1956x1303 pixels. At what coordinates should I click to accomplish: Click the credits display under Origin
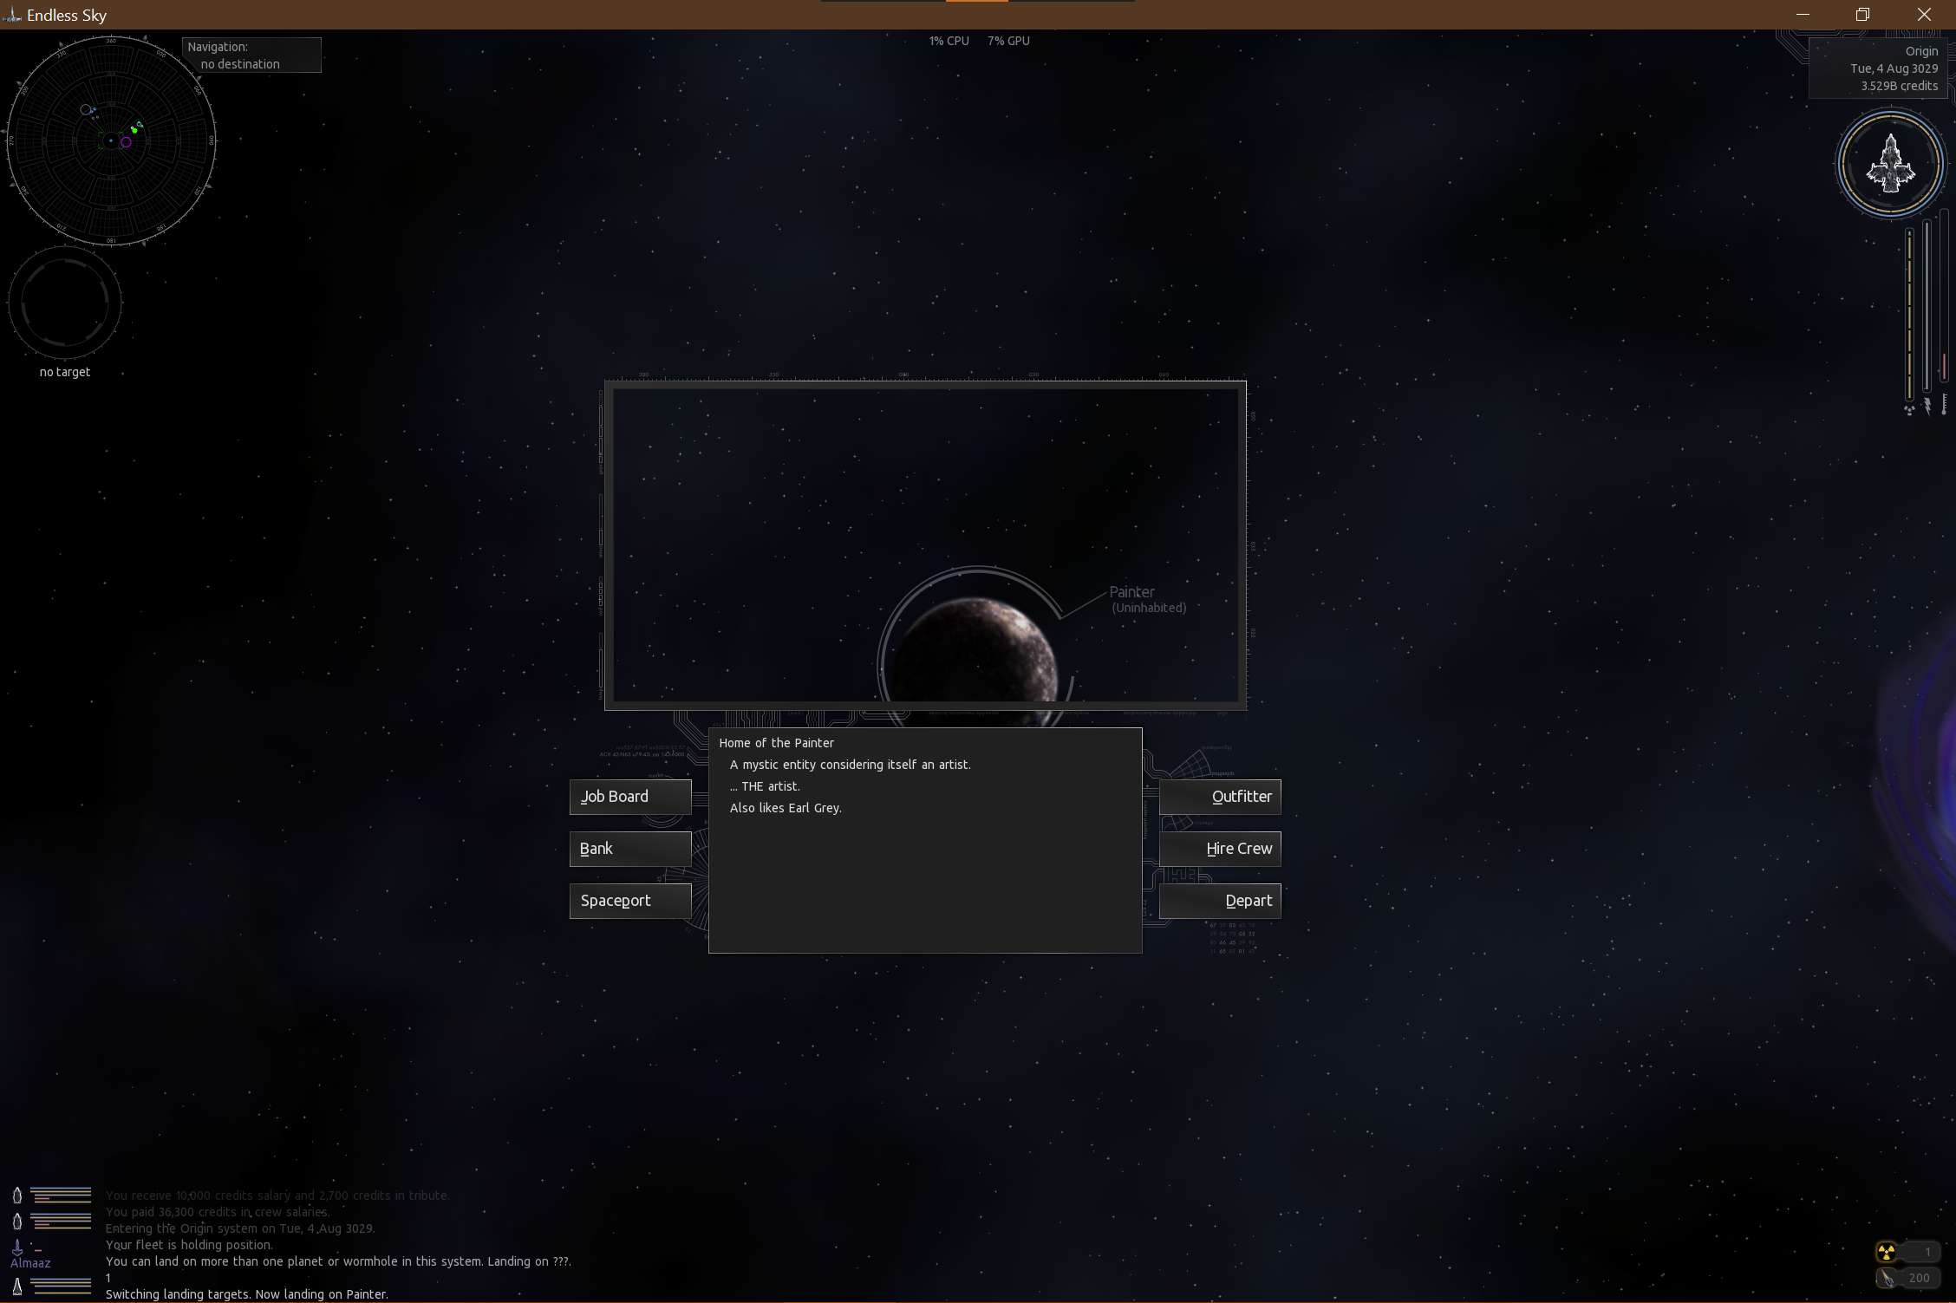(1899, 86)
